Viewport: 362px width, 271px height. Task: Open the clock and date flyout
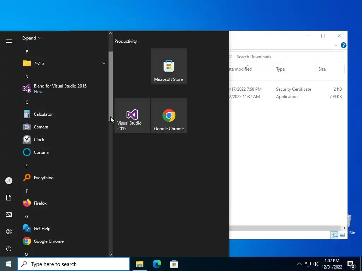pyautogui.click(x=332, y=264)
